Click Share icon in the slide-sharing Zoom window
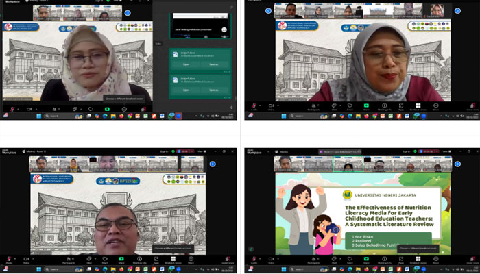Viewport: 480px width, 274px height. [x=368, y=261]
